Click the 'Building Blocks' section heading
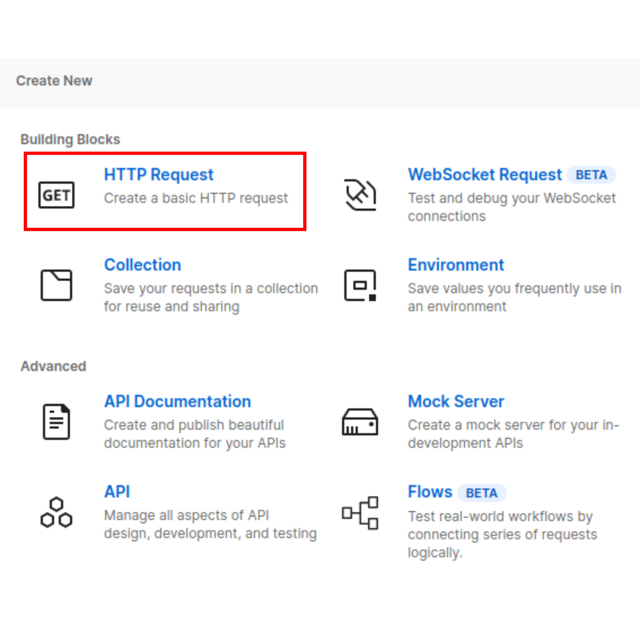Screen dimensions: 640x639 [x=70, y=139]
